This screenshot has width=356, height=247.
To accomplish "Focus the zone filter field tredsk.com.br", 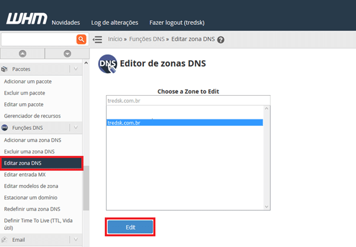I will [188, 100].
